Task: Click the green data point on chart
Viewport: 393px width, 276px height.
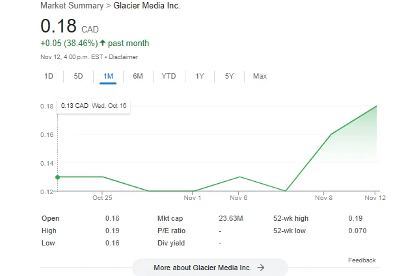Action: coord(58,177)
